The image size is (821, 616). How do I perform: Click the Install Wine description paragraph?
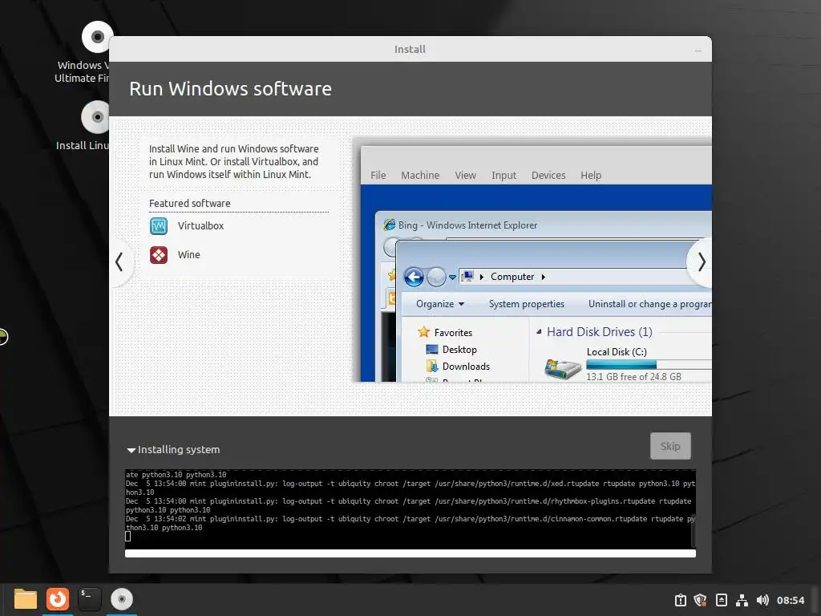(233, 162)
